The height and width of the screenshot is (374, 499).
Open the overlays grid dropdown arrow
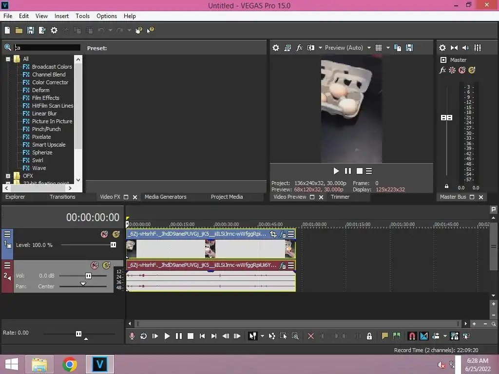(388, 48)
